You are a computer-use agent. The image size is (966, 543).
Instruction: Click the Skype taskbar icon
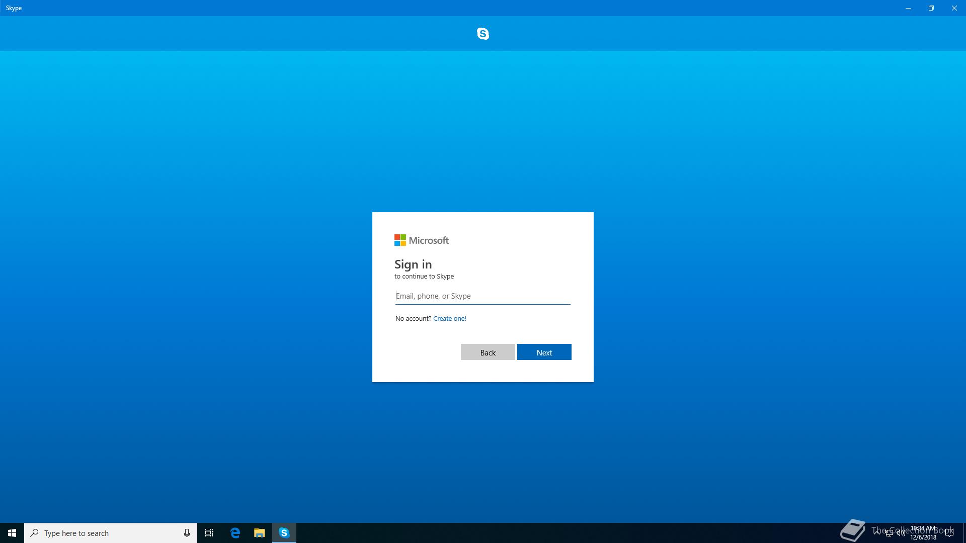point(284,533)
